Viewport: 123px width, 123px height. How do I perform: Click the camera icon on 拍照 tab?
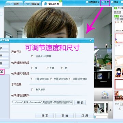11,4
